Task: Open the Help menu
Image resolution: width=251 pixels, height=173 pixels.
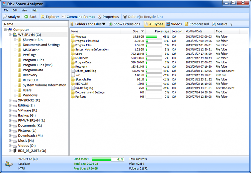Action: (x=34, y=10)
